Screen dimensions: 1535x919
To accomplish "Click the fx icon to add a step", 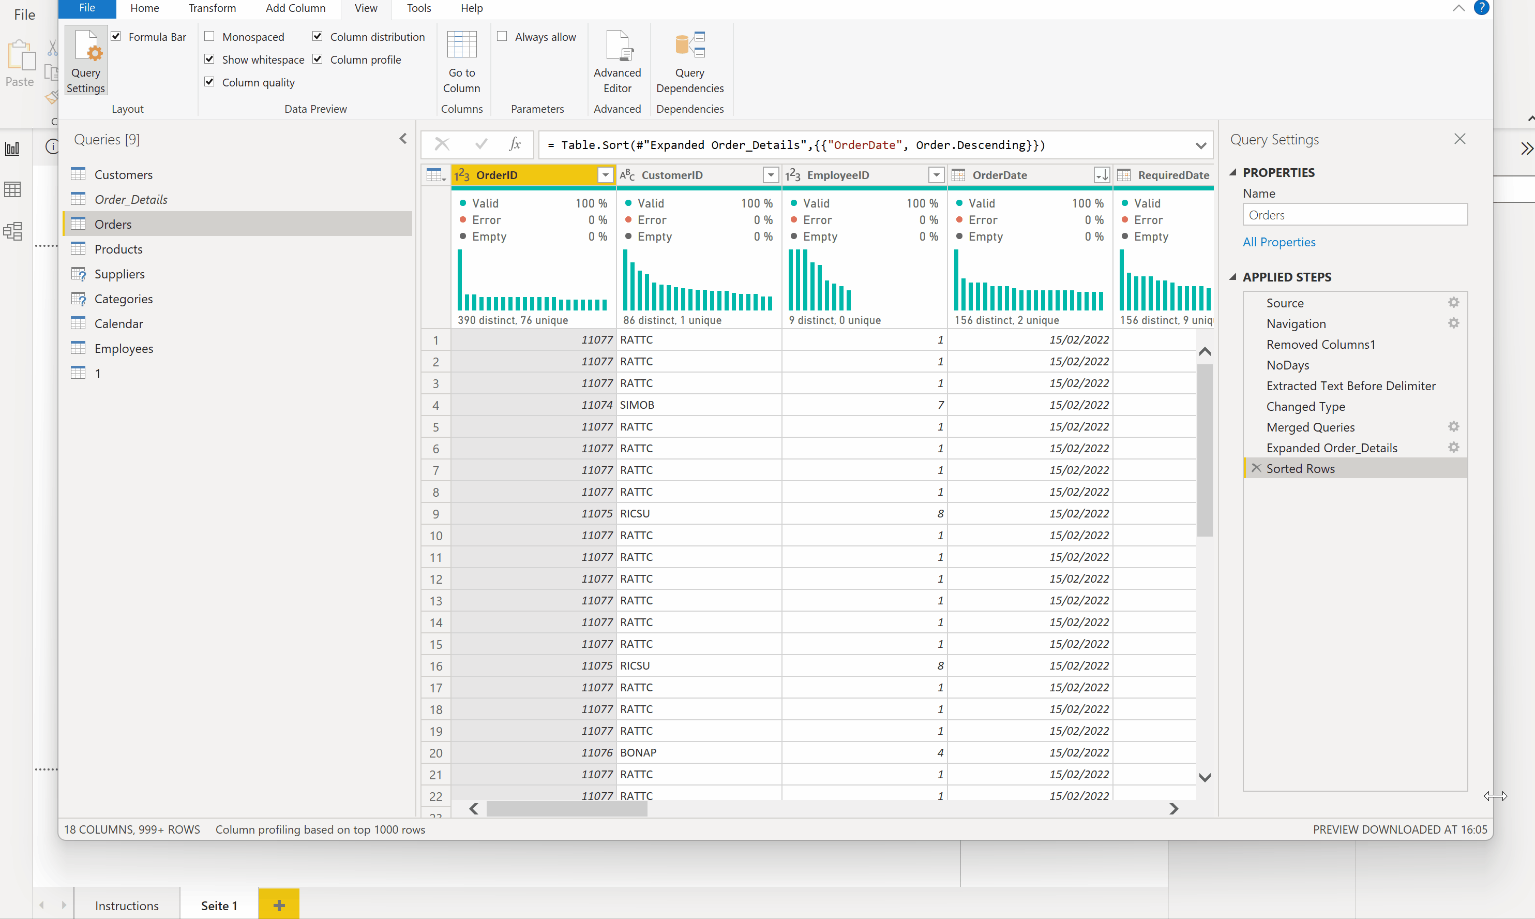I will pyautogui.click(x=515, y=144).
